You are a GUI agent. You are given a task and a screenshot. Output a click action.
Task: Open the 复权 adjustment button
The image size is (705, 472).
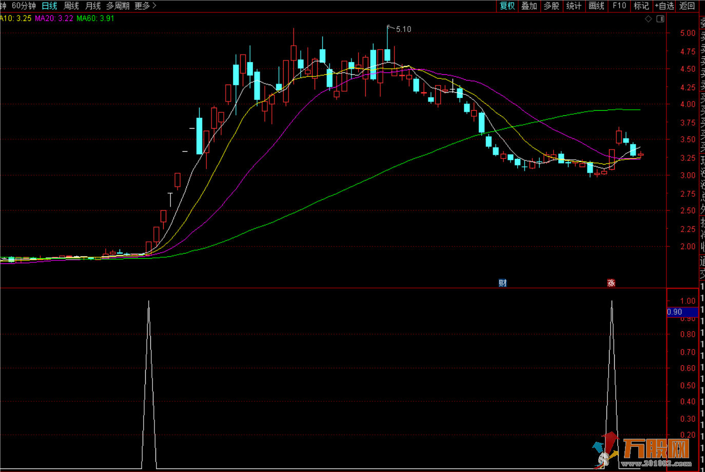click(507, 6)
